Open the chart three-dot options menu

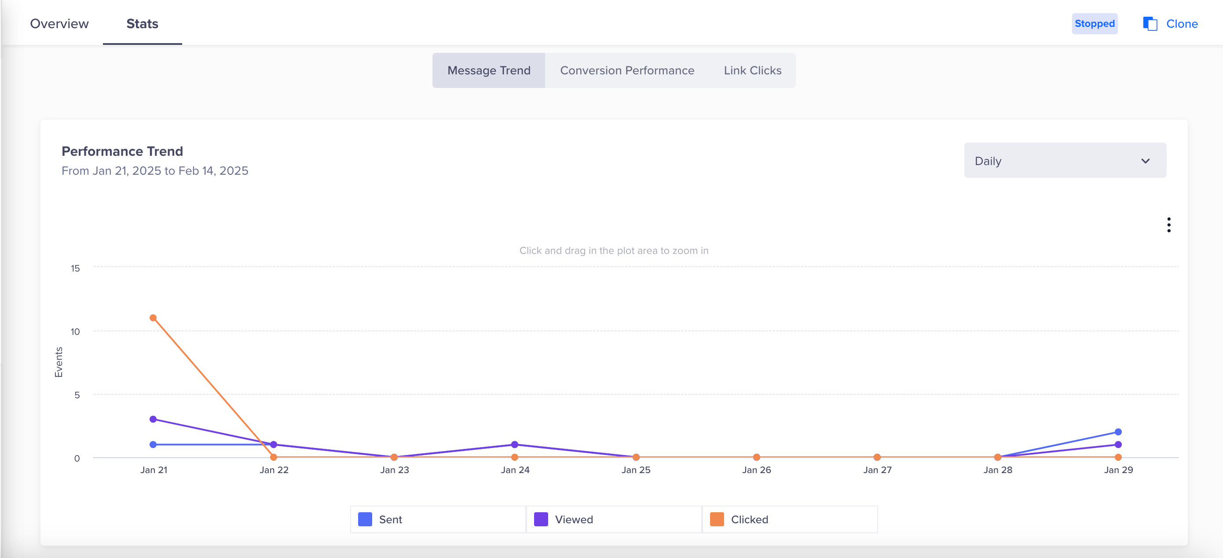pyautogui.click(x=1168, y=224)
